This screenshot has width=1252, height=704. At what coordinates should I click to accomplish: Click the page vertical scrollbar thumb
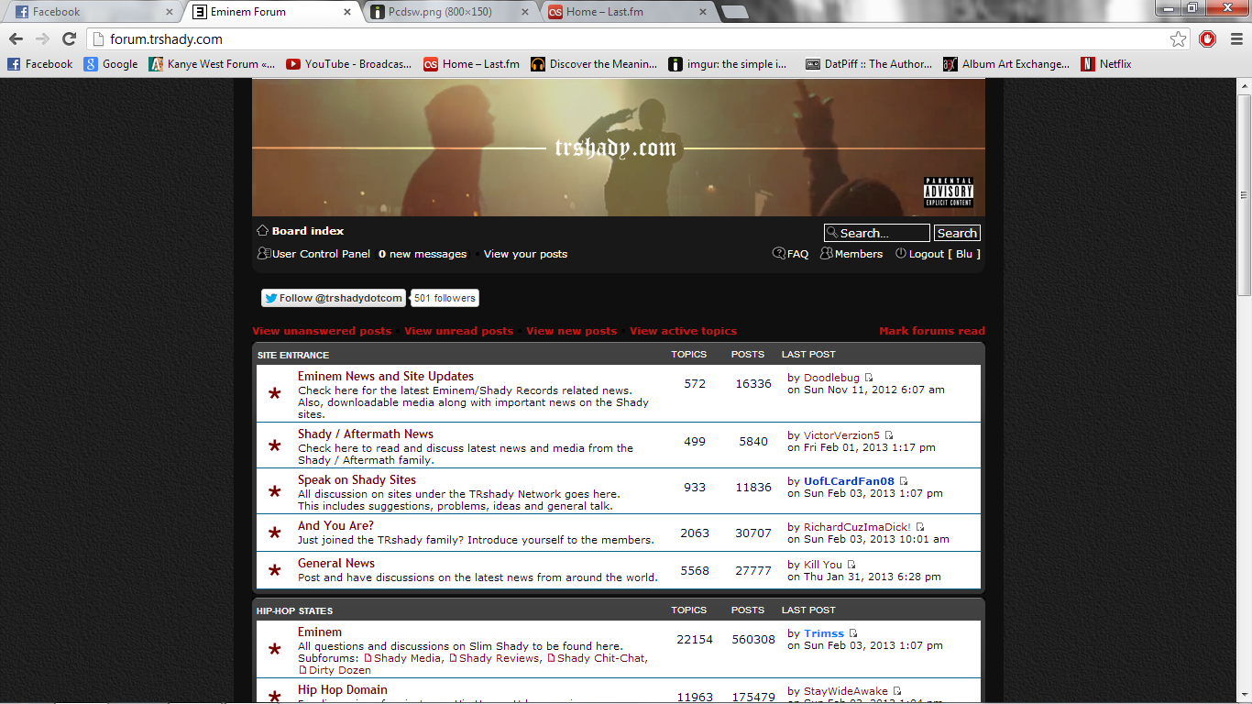click(x=1244, y=193)
